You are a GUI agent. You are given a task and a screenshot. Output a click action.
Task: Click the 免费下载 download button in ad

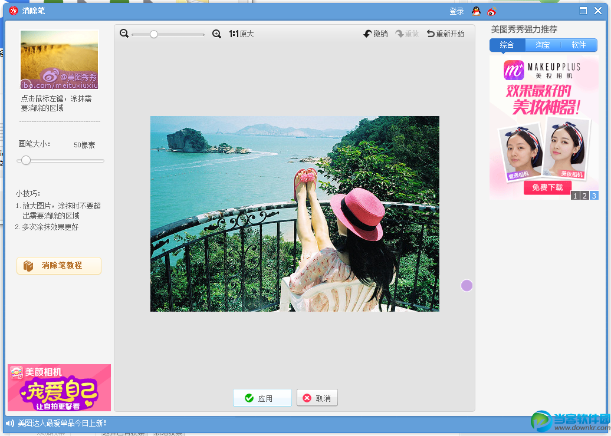coord(547,187)
